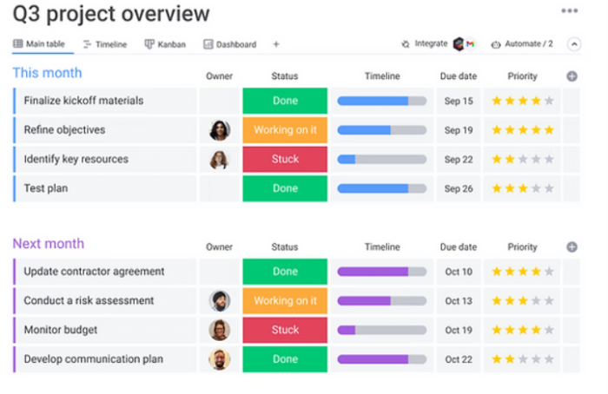Screen dimensions: 608x394
Task: Open owner avatar for Monitor budget
Action: click(220, 330)
